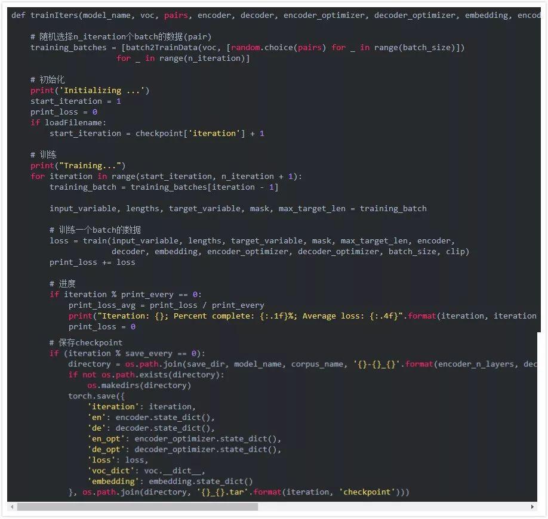
Task: Click the horizontal scrollbar thumb
Action: (137, 506)
